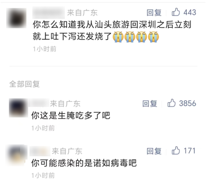
Task: Open avatar of the 生腌 reply author
Action: pos(18,108)
